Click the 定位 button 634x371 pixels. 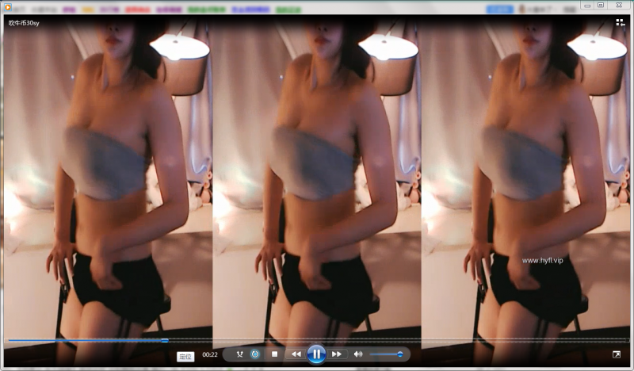(x=186, y=356)
